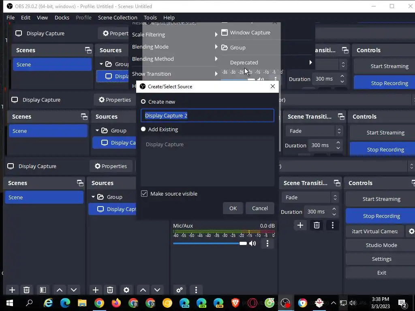Open source properties gear in Sources toolbar
415x311 pixels.
[x=126, y=290]
